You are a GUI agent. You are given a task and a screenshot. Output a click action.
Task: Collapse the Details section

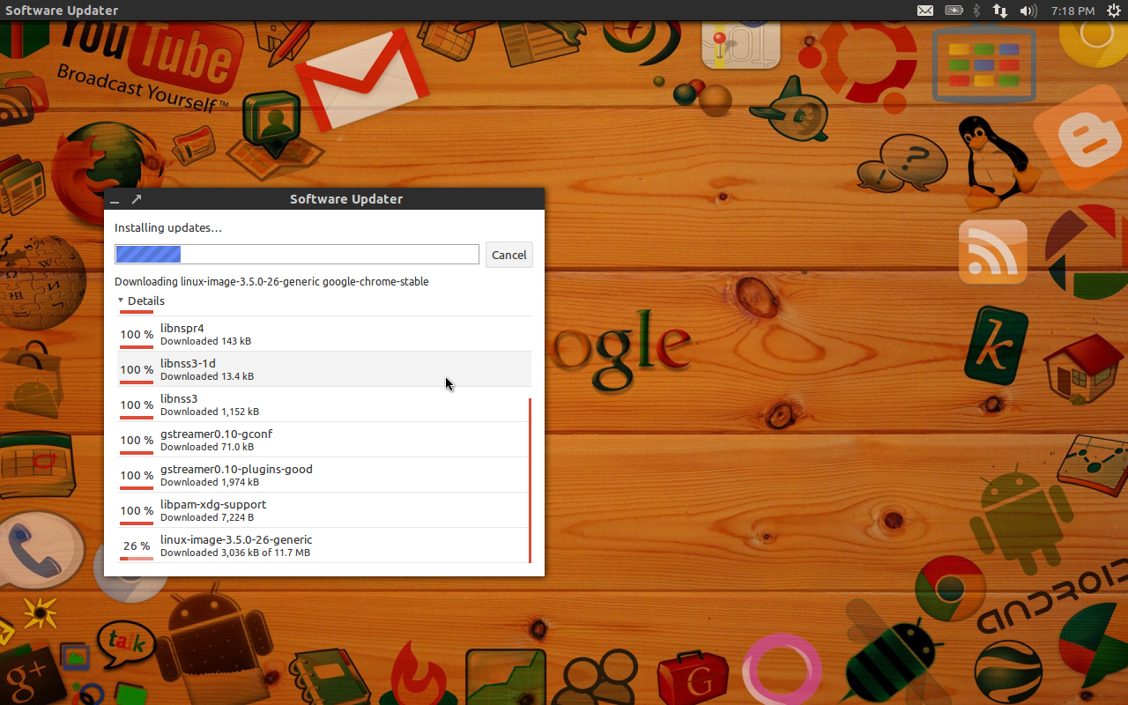pos(141,301)
